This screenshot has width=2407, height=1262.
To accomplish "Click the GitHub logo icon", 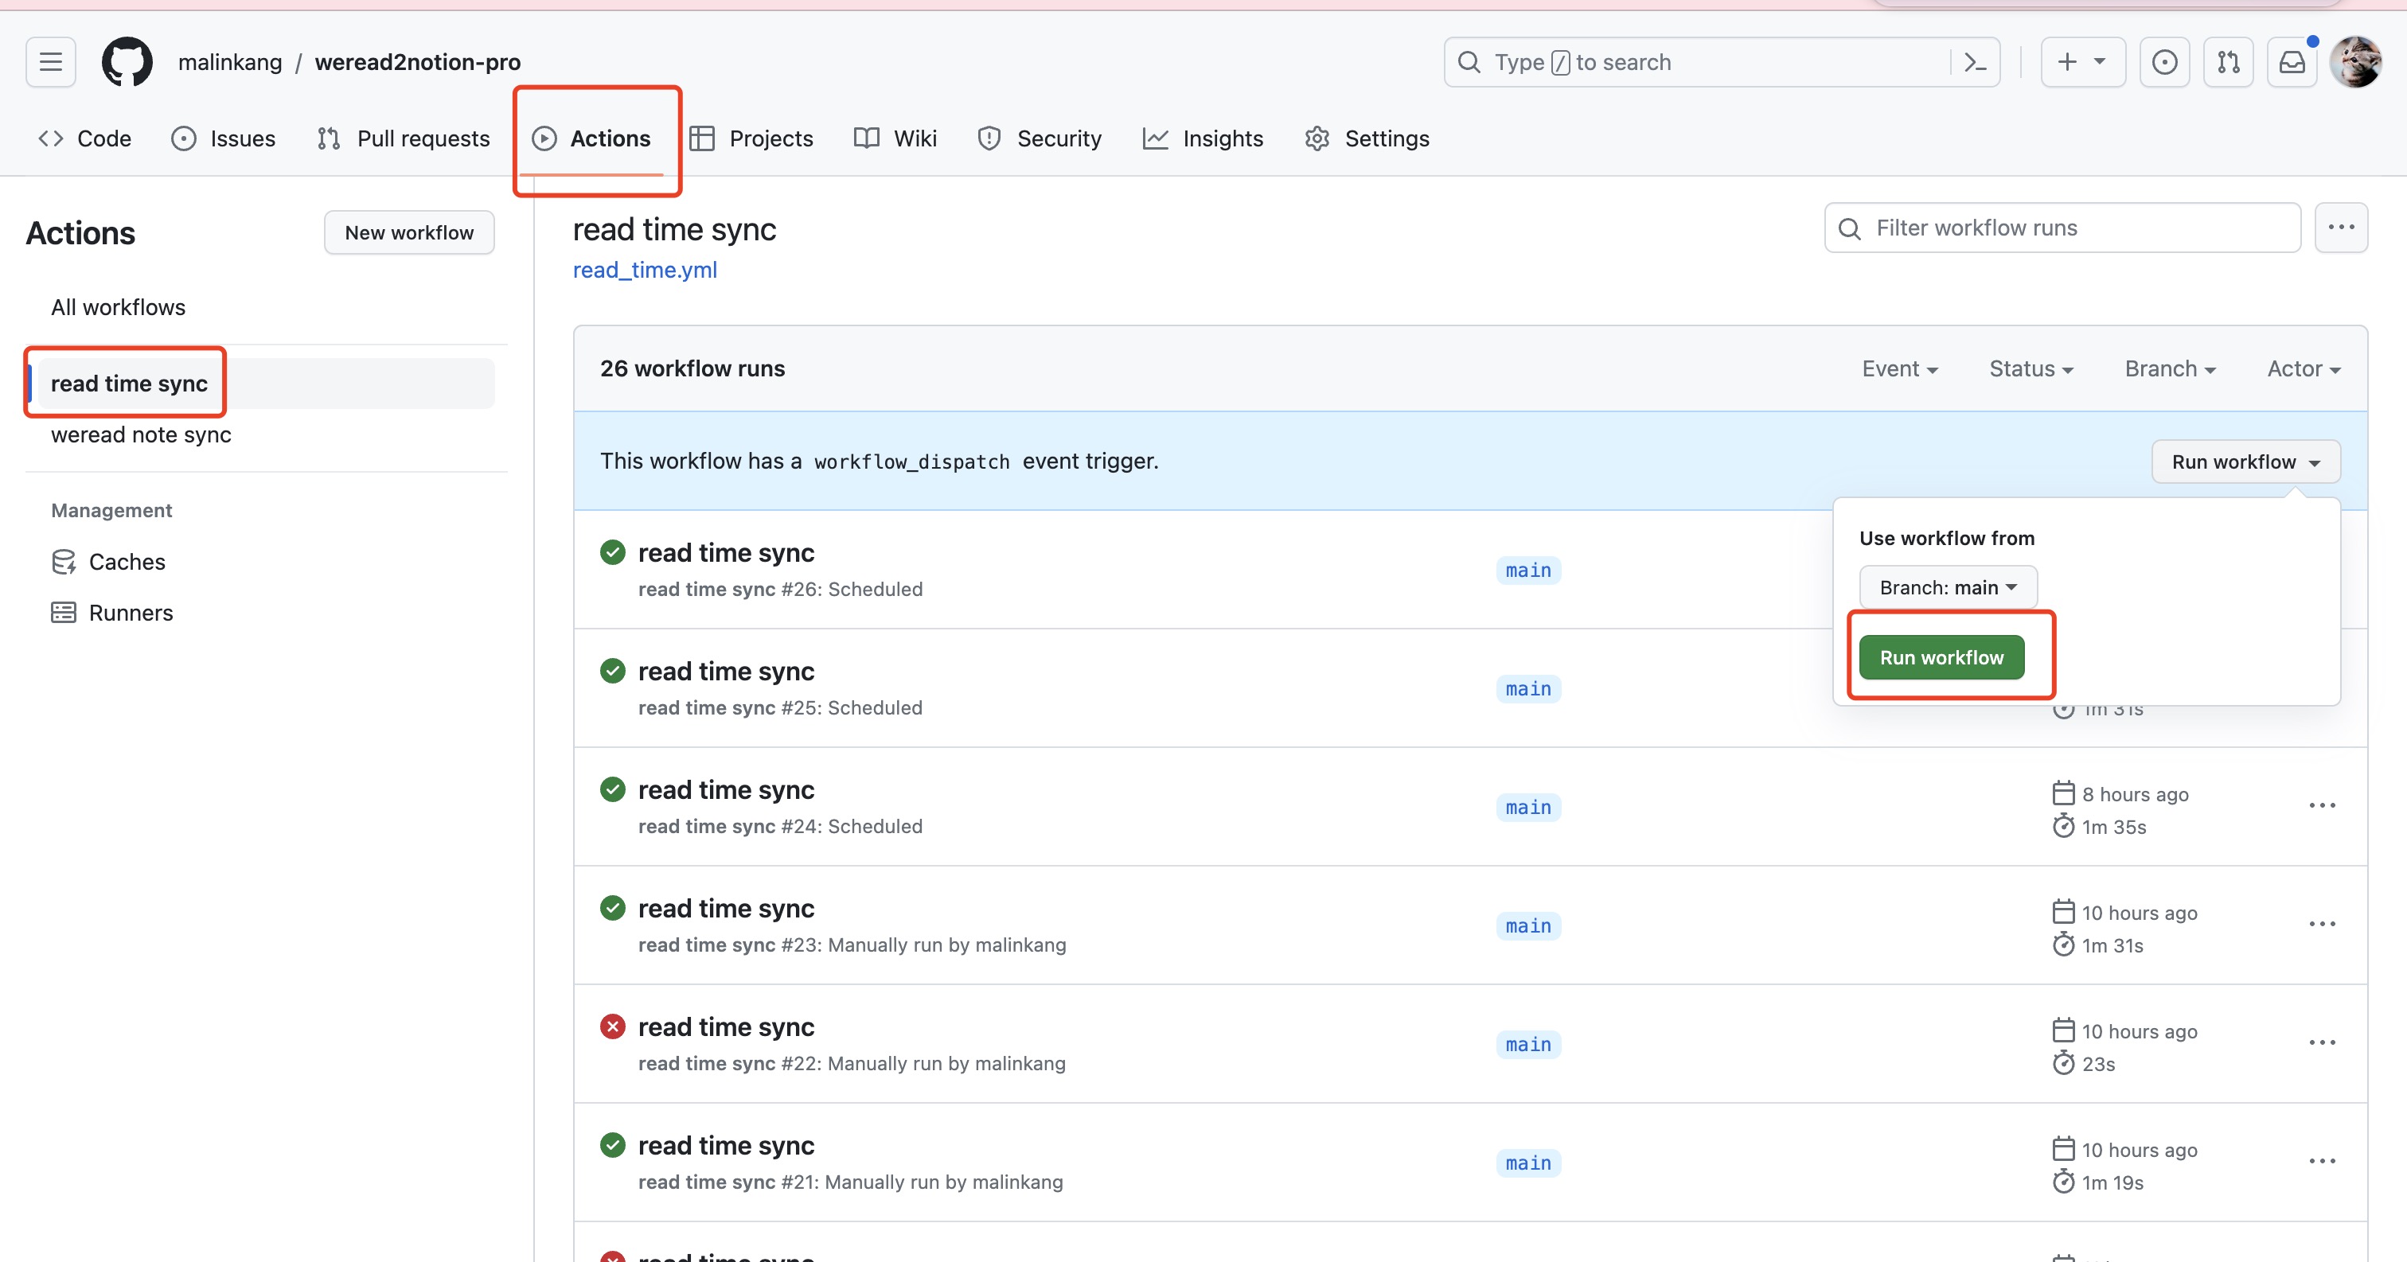I will 127,63.
